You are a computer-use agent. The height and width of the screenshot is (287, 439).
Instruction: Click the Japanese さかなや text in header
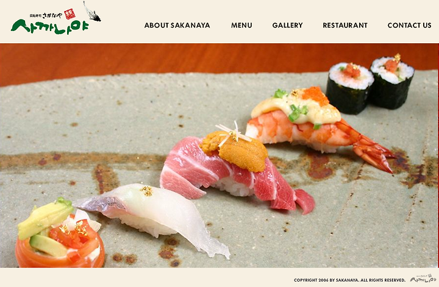[x=52, y=16]
